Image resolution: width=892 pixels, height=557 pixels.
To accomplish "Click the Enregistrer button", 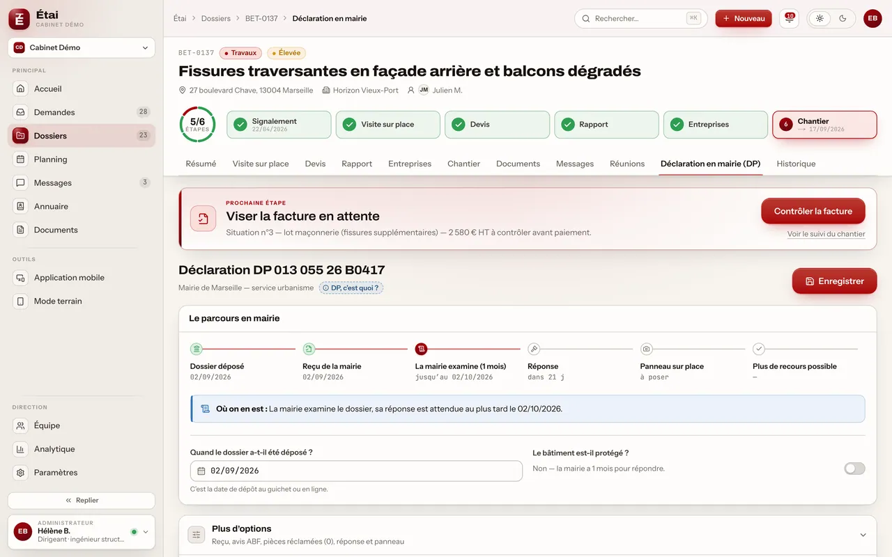I will click(834, 281).
